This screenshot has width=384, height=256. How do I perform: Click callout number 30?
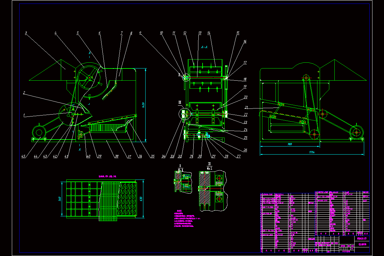coord(200,156)
